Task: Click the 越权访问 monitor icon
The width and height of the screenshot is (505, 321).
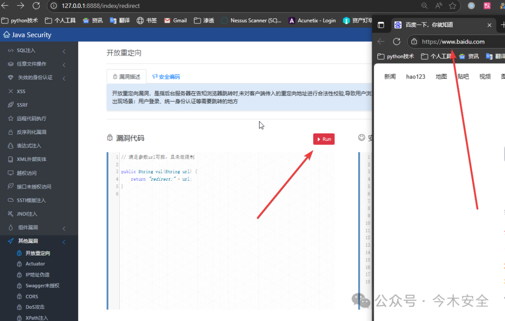Action: coord(11,173)
